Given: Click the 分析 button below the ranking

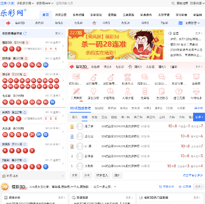Looking at the screenshot, I should [87, 175].
